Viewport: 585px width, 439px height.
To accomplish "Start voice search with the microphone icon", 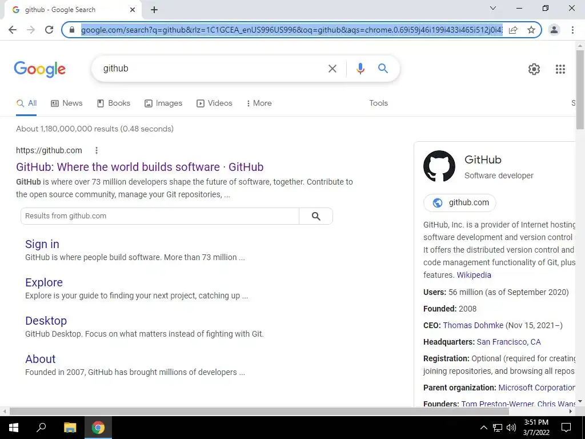I will (360, 69).
